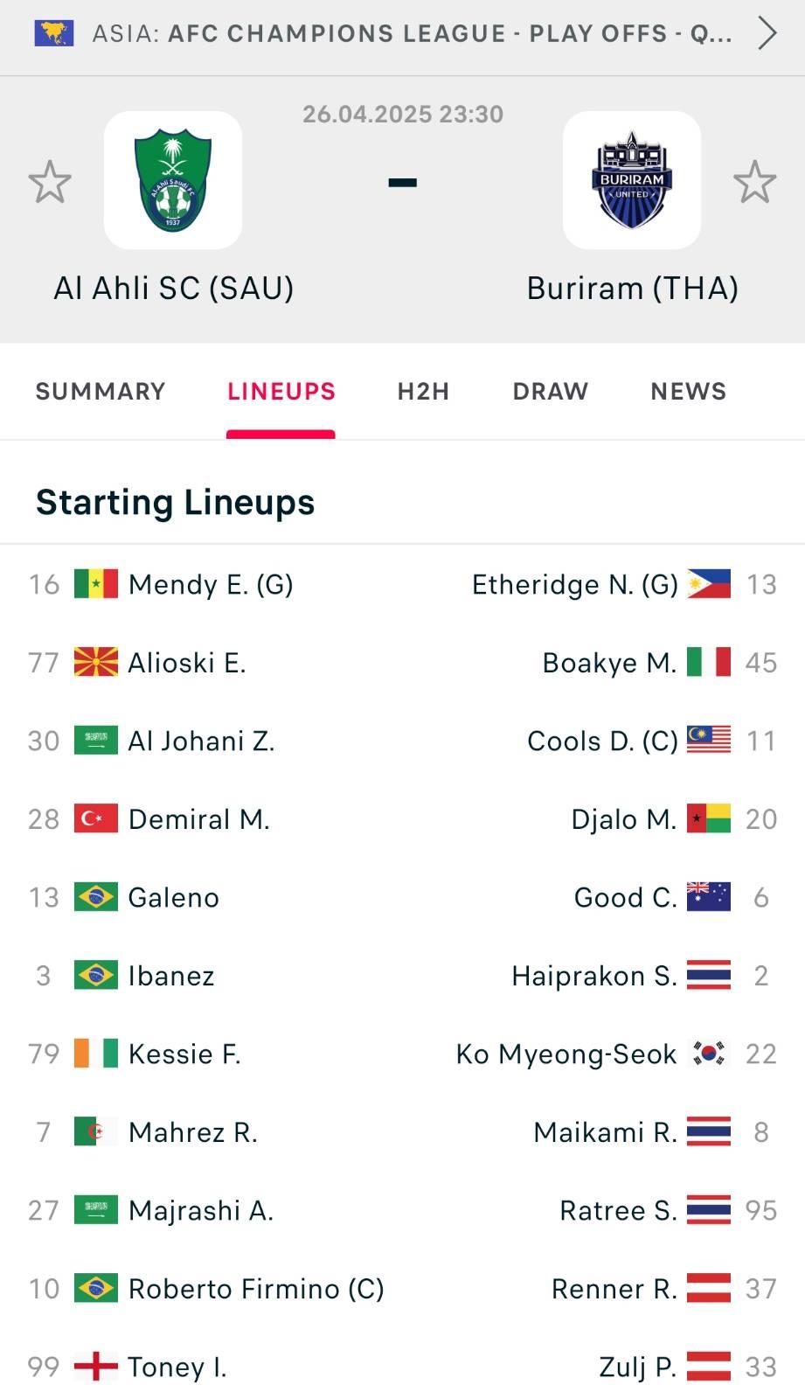
Task: Tap South Korea flag beside Ko Myeong-Seok
Action: pos(709,1054)
